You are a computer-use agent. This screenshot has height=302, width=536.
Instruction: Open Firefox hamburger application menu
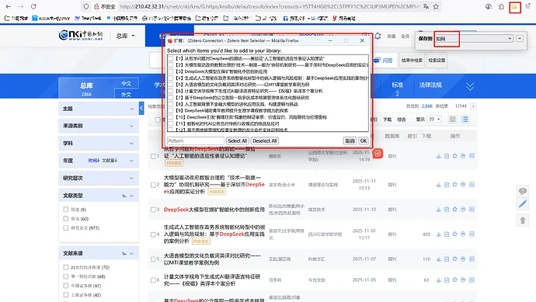(527, 6)
